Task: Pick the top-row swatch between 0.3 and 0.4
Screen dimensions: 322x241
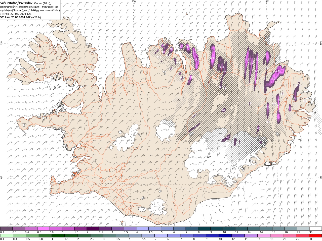Action: tap(19, 229)
